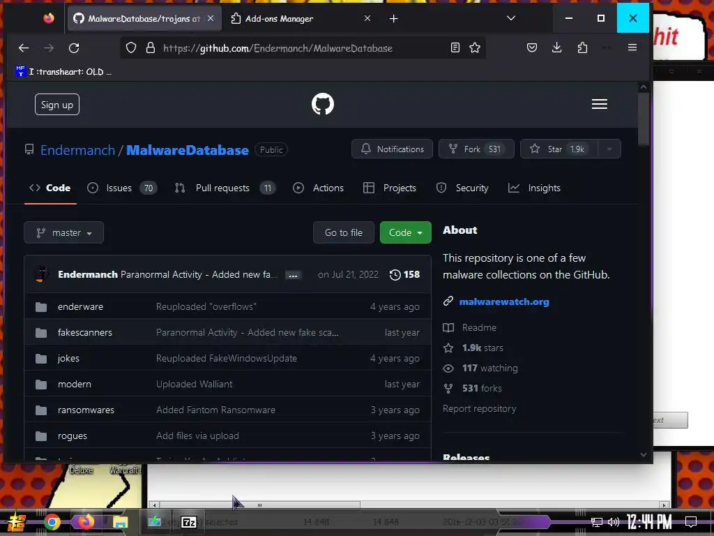Switch to the Projects tab
Image resolution: width=714 pixels, height=536 pixels.
390,188
